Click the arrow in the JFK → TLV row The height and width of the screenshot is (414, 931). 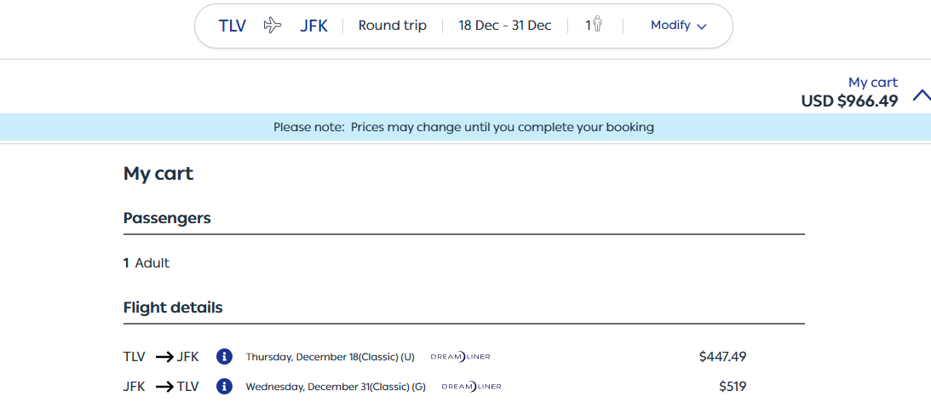164,387
